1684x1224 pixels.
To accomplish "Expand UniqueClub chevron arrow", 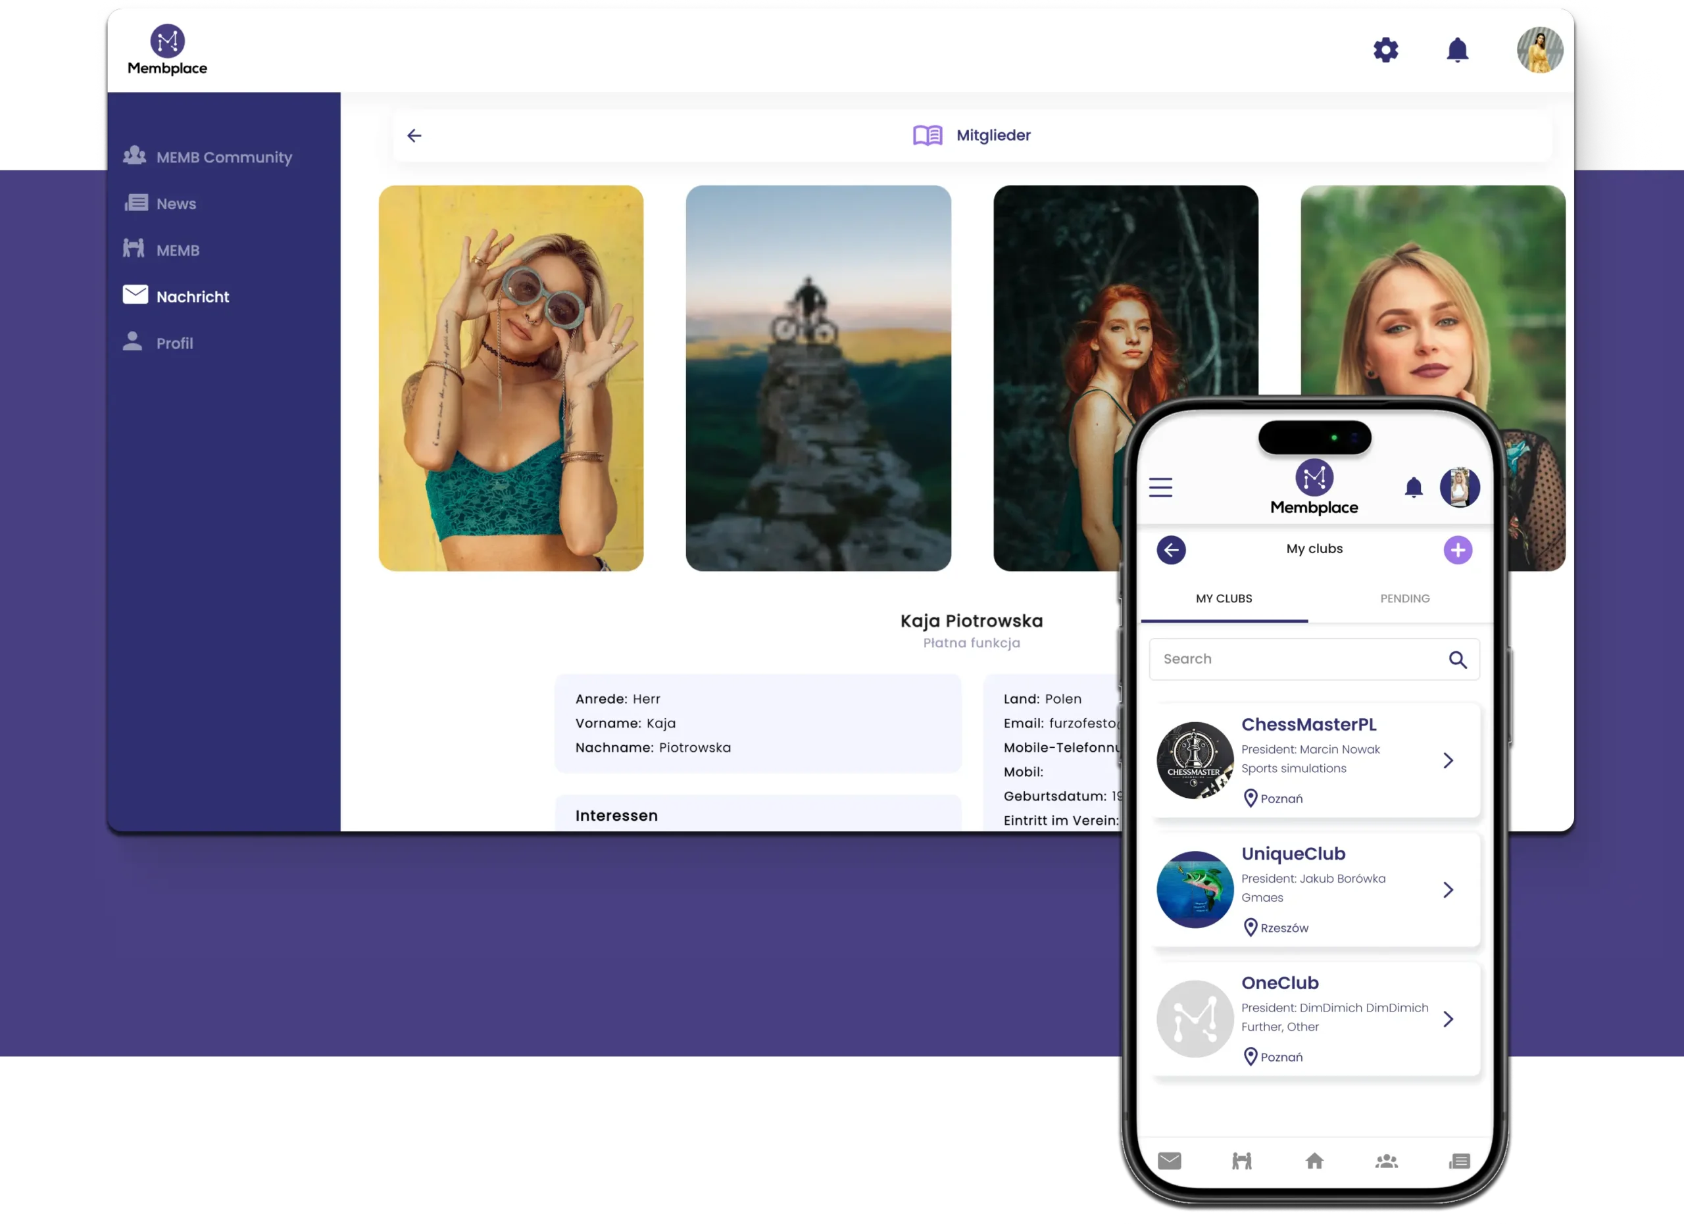I will click(1448, 890).
